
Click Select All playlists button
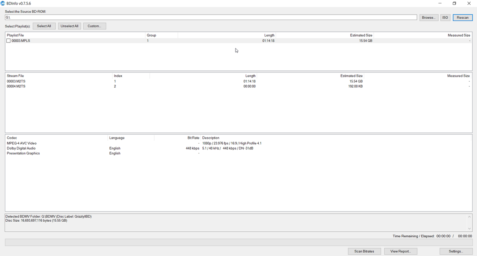(x=44, y=26)
